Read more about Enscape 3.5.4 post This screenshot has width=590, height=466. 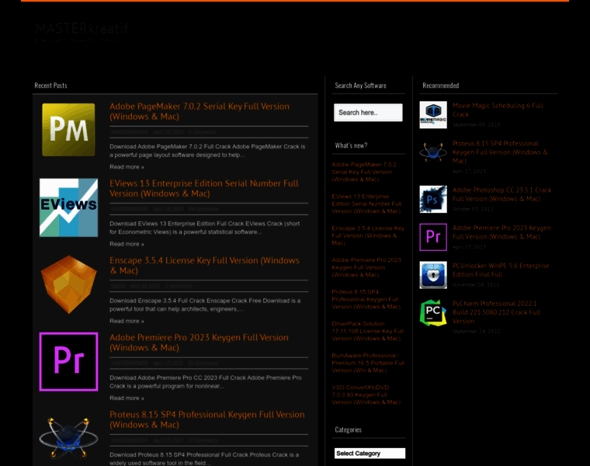pyautogui.click(x=127, y=321)
